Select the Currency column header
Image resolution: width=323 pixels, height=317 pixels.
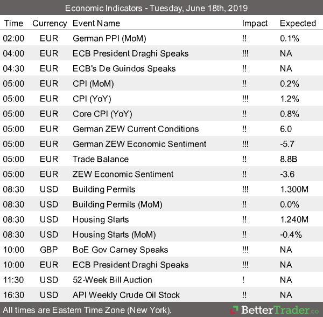pyautogui.click(x=50, y=23)
